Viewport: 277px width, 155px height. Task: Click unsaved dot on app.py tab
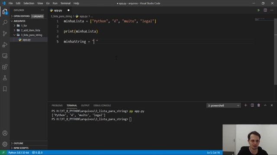[x=68, y=10]
